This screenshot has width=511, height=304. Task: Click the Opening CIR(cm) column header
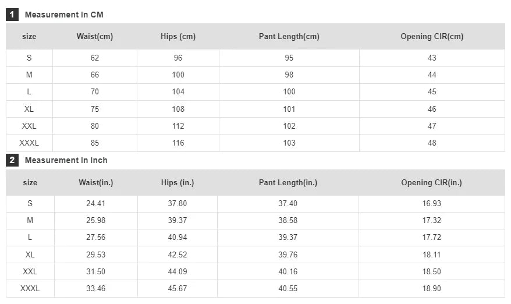(432, 37)
